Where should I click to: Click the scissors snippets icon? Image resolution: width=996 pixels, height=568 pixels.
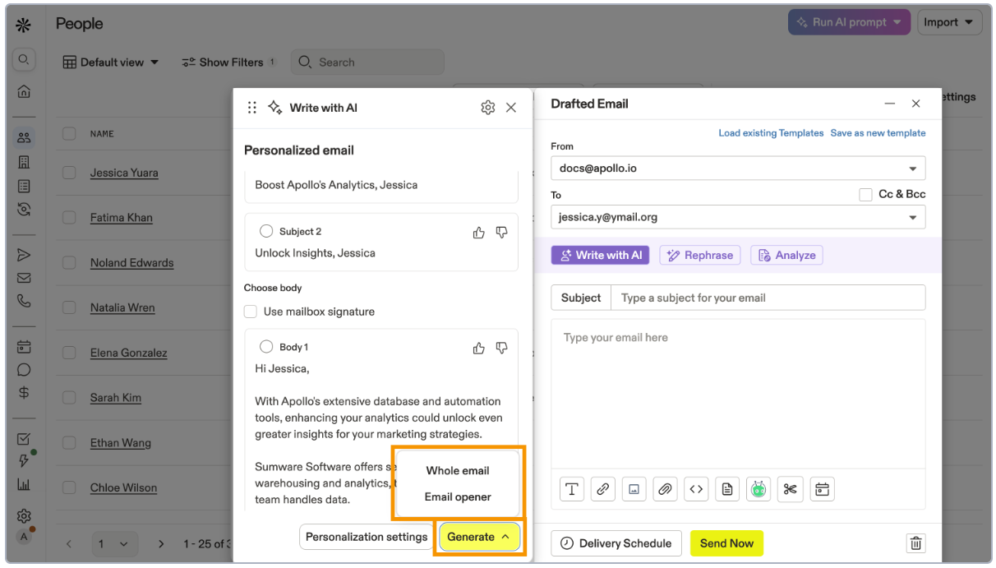(x=790, y=490)
